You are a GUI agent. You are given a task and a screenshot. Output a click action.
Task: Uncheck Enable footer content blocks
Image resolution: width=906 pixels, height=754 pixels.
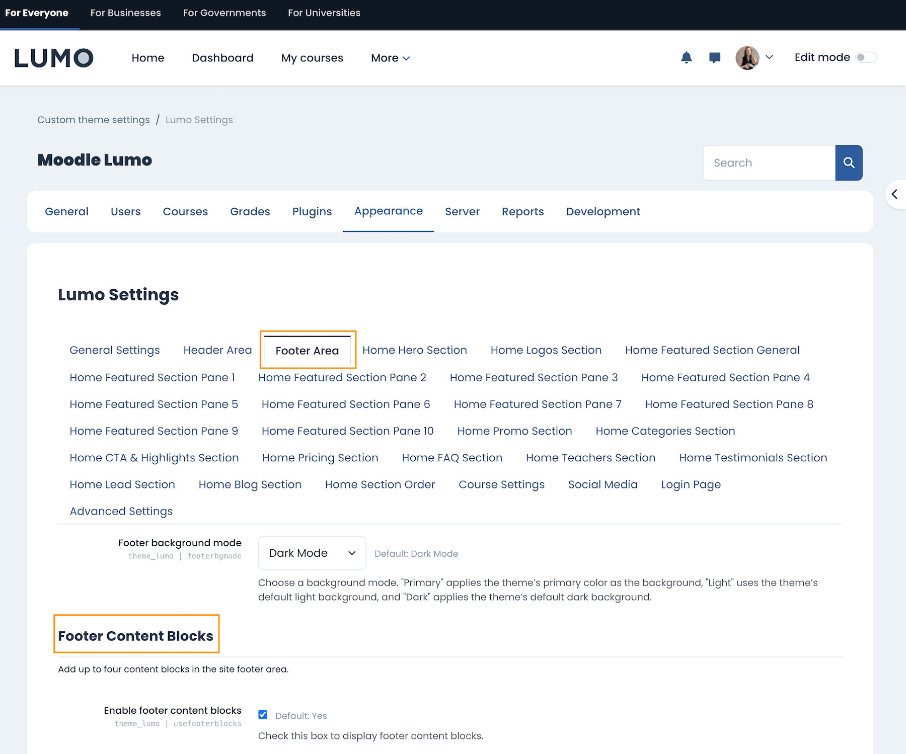click(x=263, y=714)
